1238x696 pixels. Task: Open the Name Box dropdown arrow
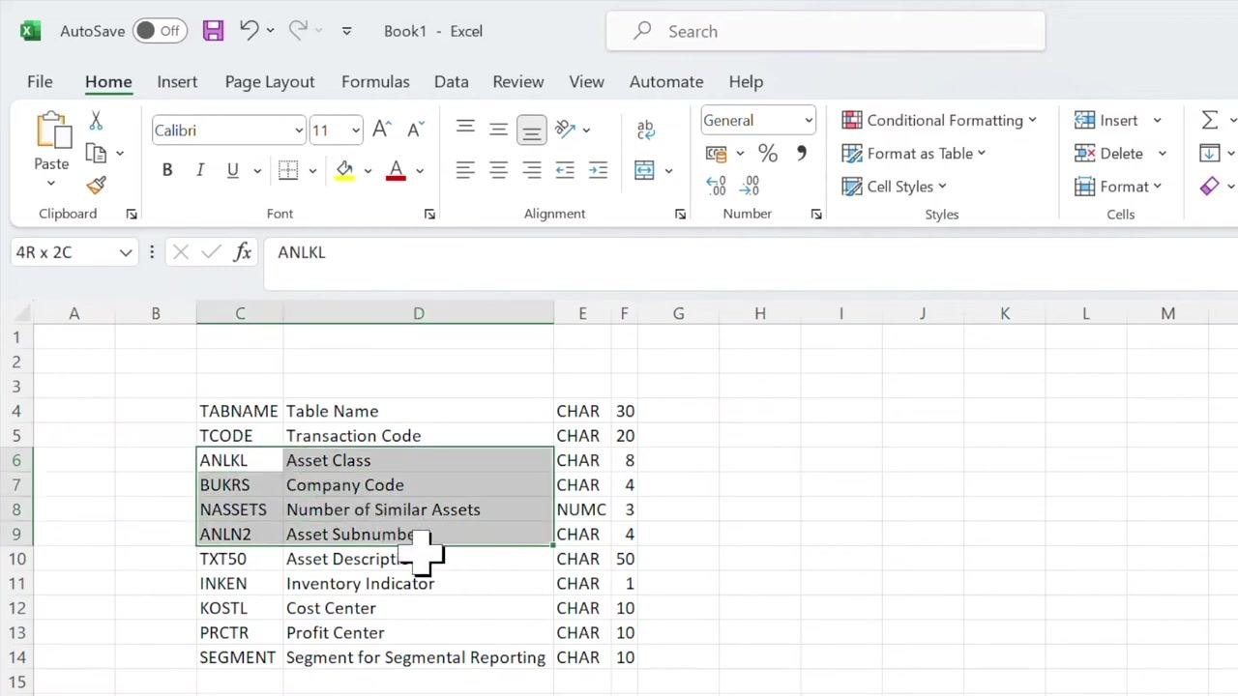click(x=125, y=252)
